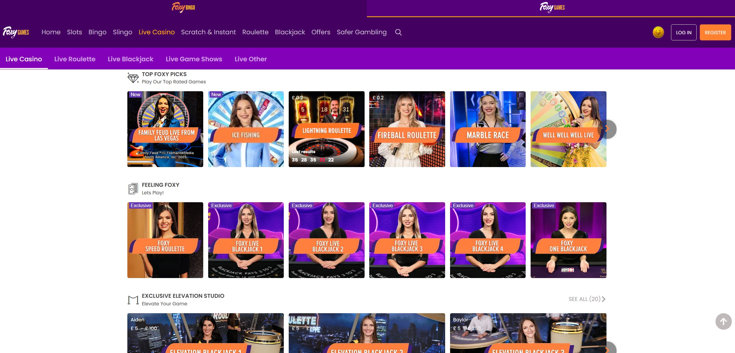Click the REGISTER button
The height and width of the screenshot is (353, 735).
pyautogui.click(x=715, y=32)
